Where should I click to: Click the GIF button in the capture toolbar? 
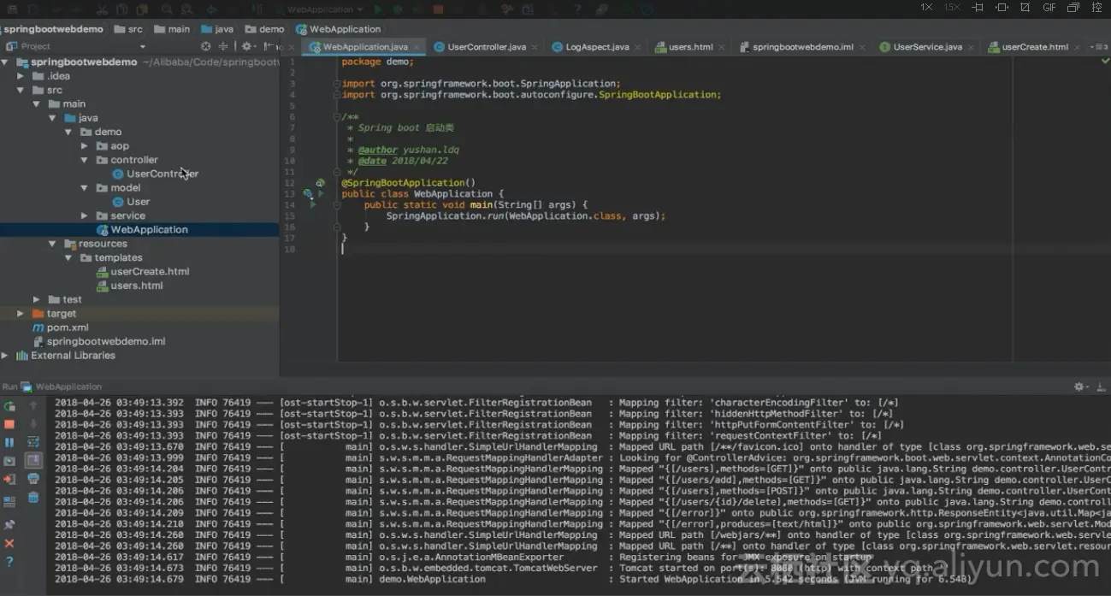[x=1049, y=8]
